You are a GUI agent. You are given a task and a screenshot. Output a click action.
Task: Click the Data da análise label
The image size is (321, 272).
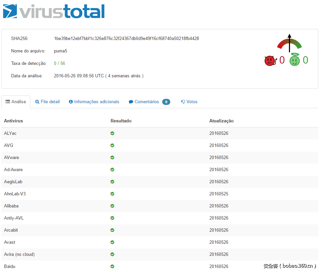click(x=27, y=76)
